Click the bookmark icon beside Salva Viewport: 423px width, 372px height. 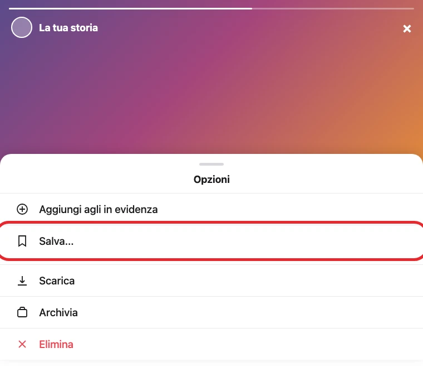coord(22,241)
